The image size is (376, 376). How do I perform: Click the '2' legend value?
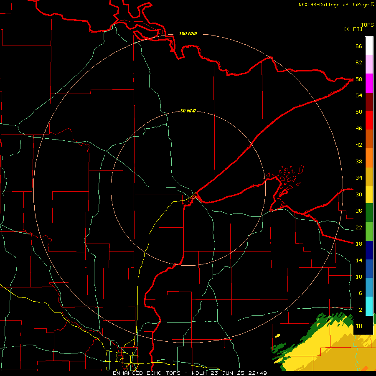coord(360,310)
